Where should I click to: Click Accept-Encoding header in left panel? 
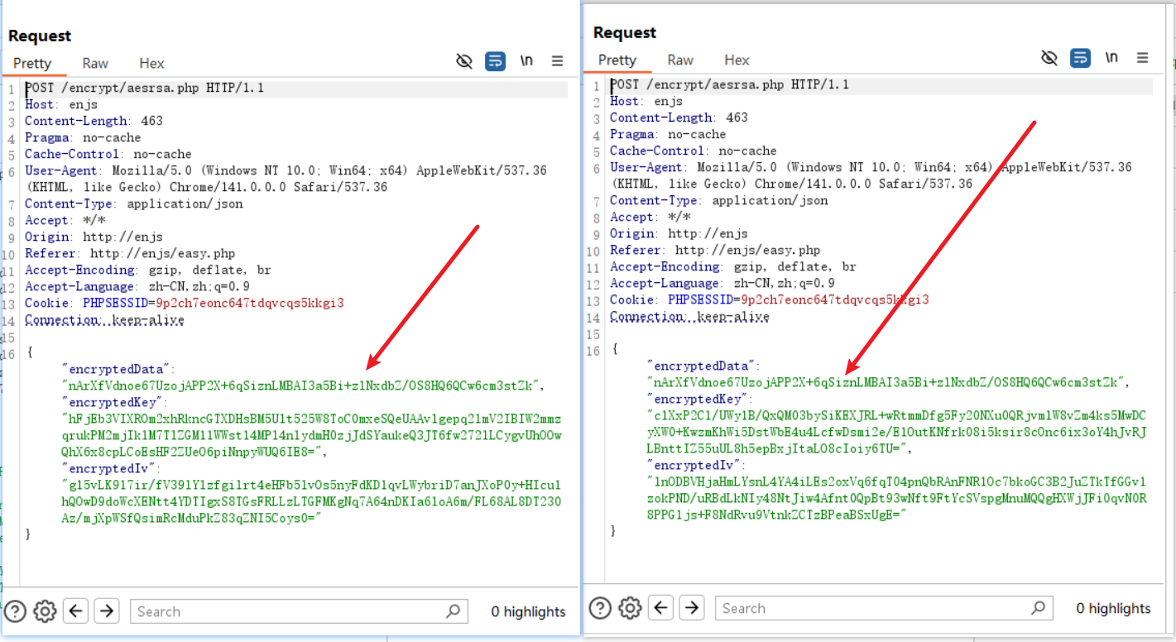[148, 270]
